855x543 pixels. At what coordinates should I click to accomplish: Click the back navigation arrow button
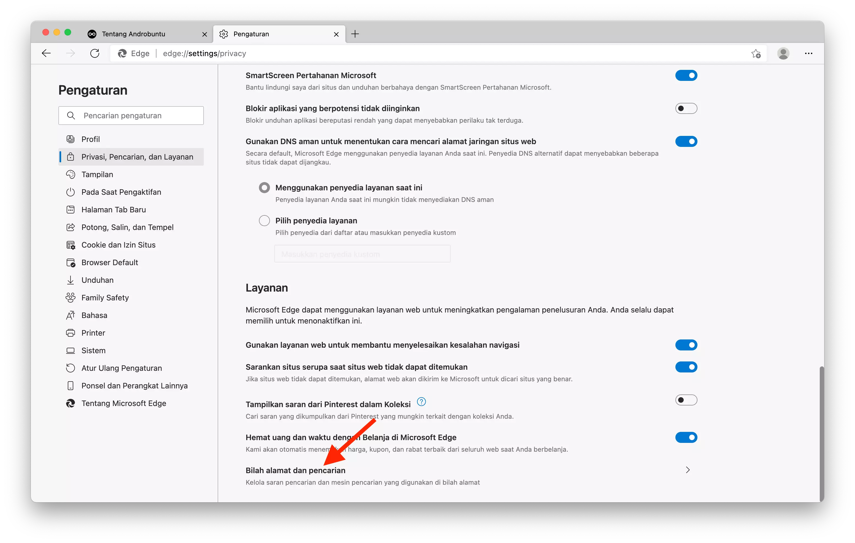click(47, 53)
